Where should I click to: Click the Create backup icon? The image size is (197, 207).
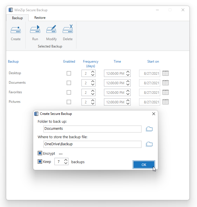(16, 30)
